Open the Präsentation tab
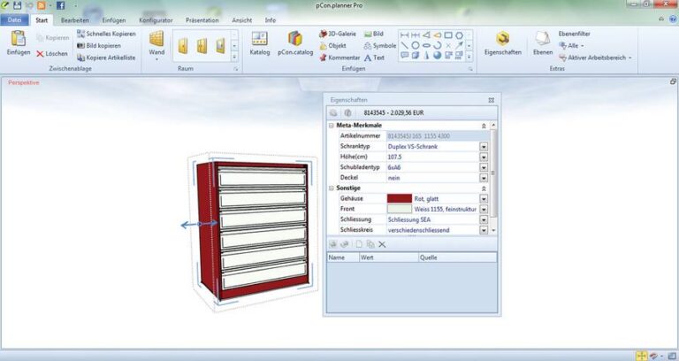The height and width of the screenshot is (361, 679). [204, 19]
